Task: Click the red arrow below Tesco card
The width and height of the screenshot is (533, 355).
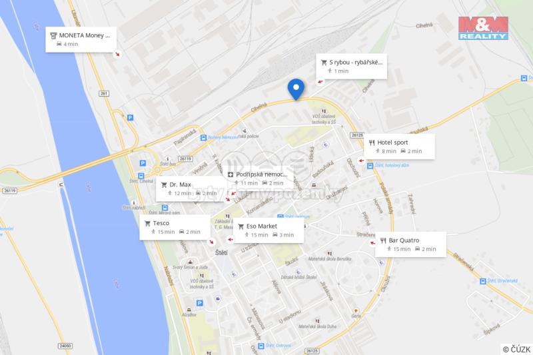Action: 211,242
